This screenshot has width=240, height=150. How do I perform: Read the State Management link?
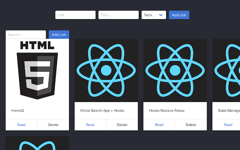point(228,125)
